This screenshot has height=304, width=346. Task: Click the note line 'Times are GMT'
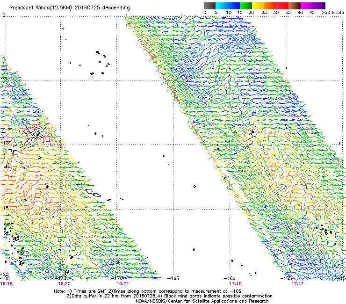coord(89,291)
